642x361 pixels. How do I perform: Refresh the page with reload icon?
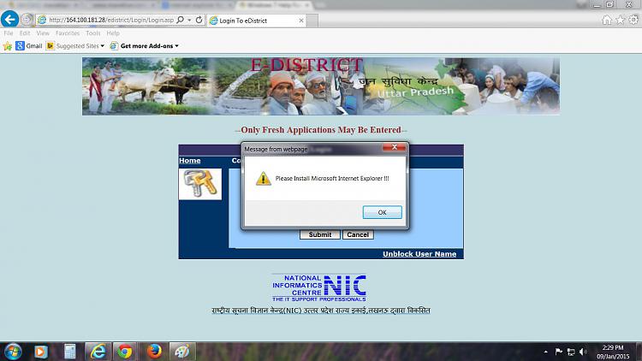click(x=199, y=20)
